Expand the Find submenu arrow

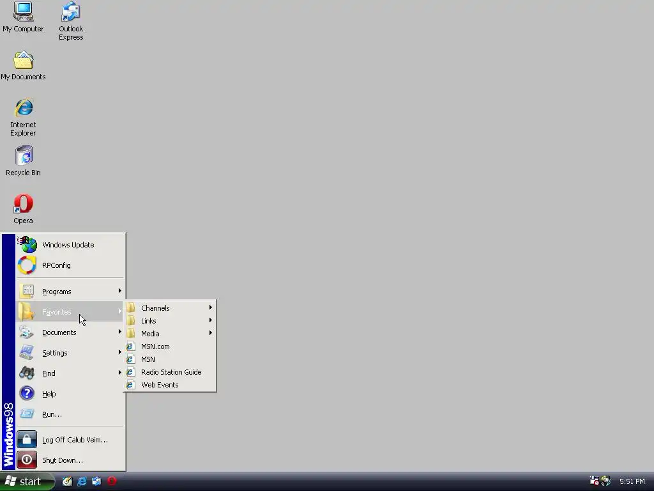(x=119, y=373)
